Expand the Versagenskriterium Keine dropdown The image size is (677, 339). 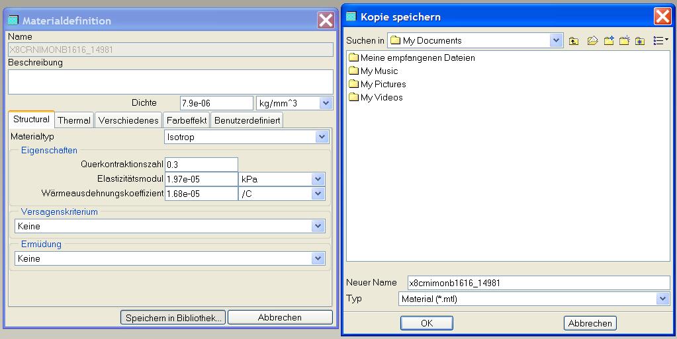click(x=318, y=226)
